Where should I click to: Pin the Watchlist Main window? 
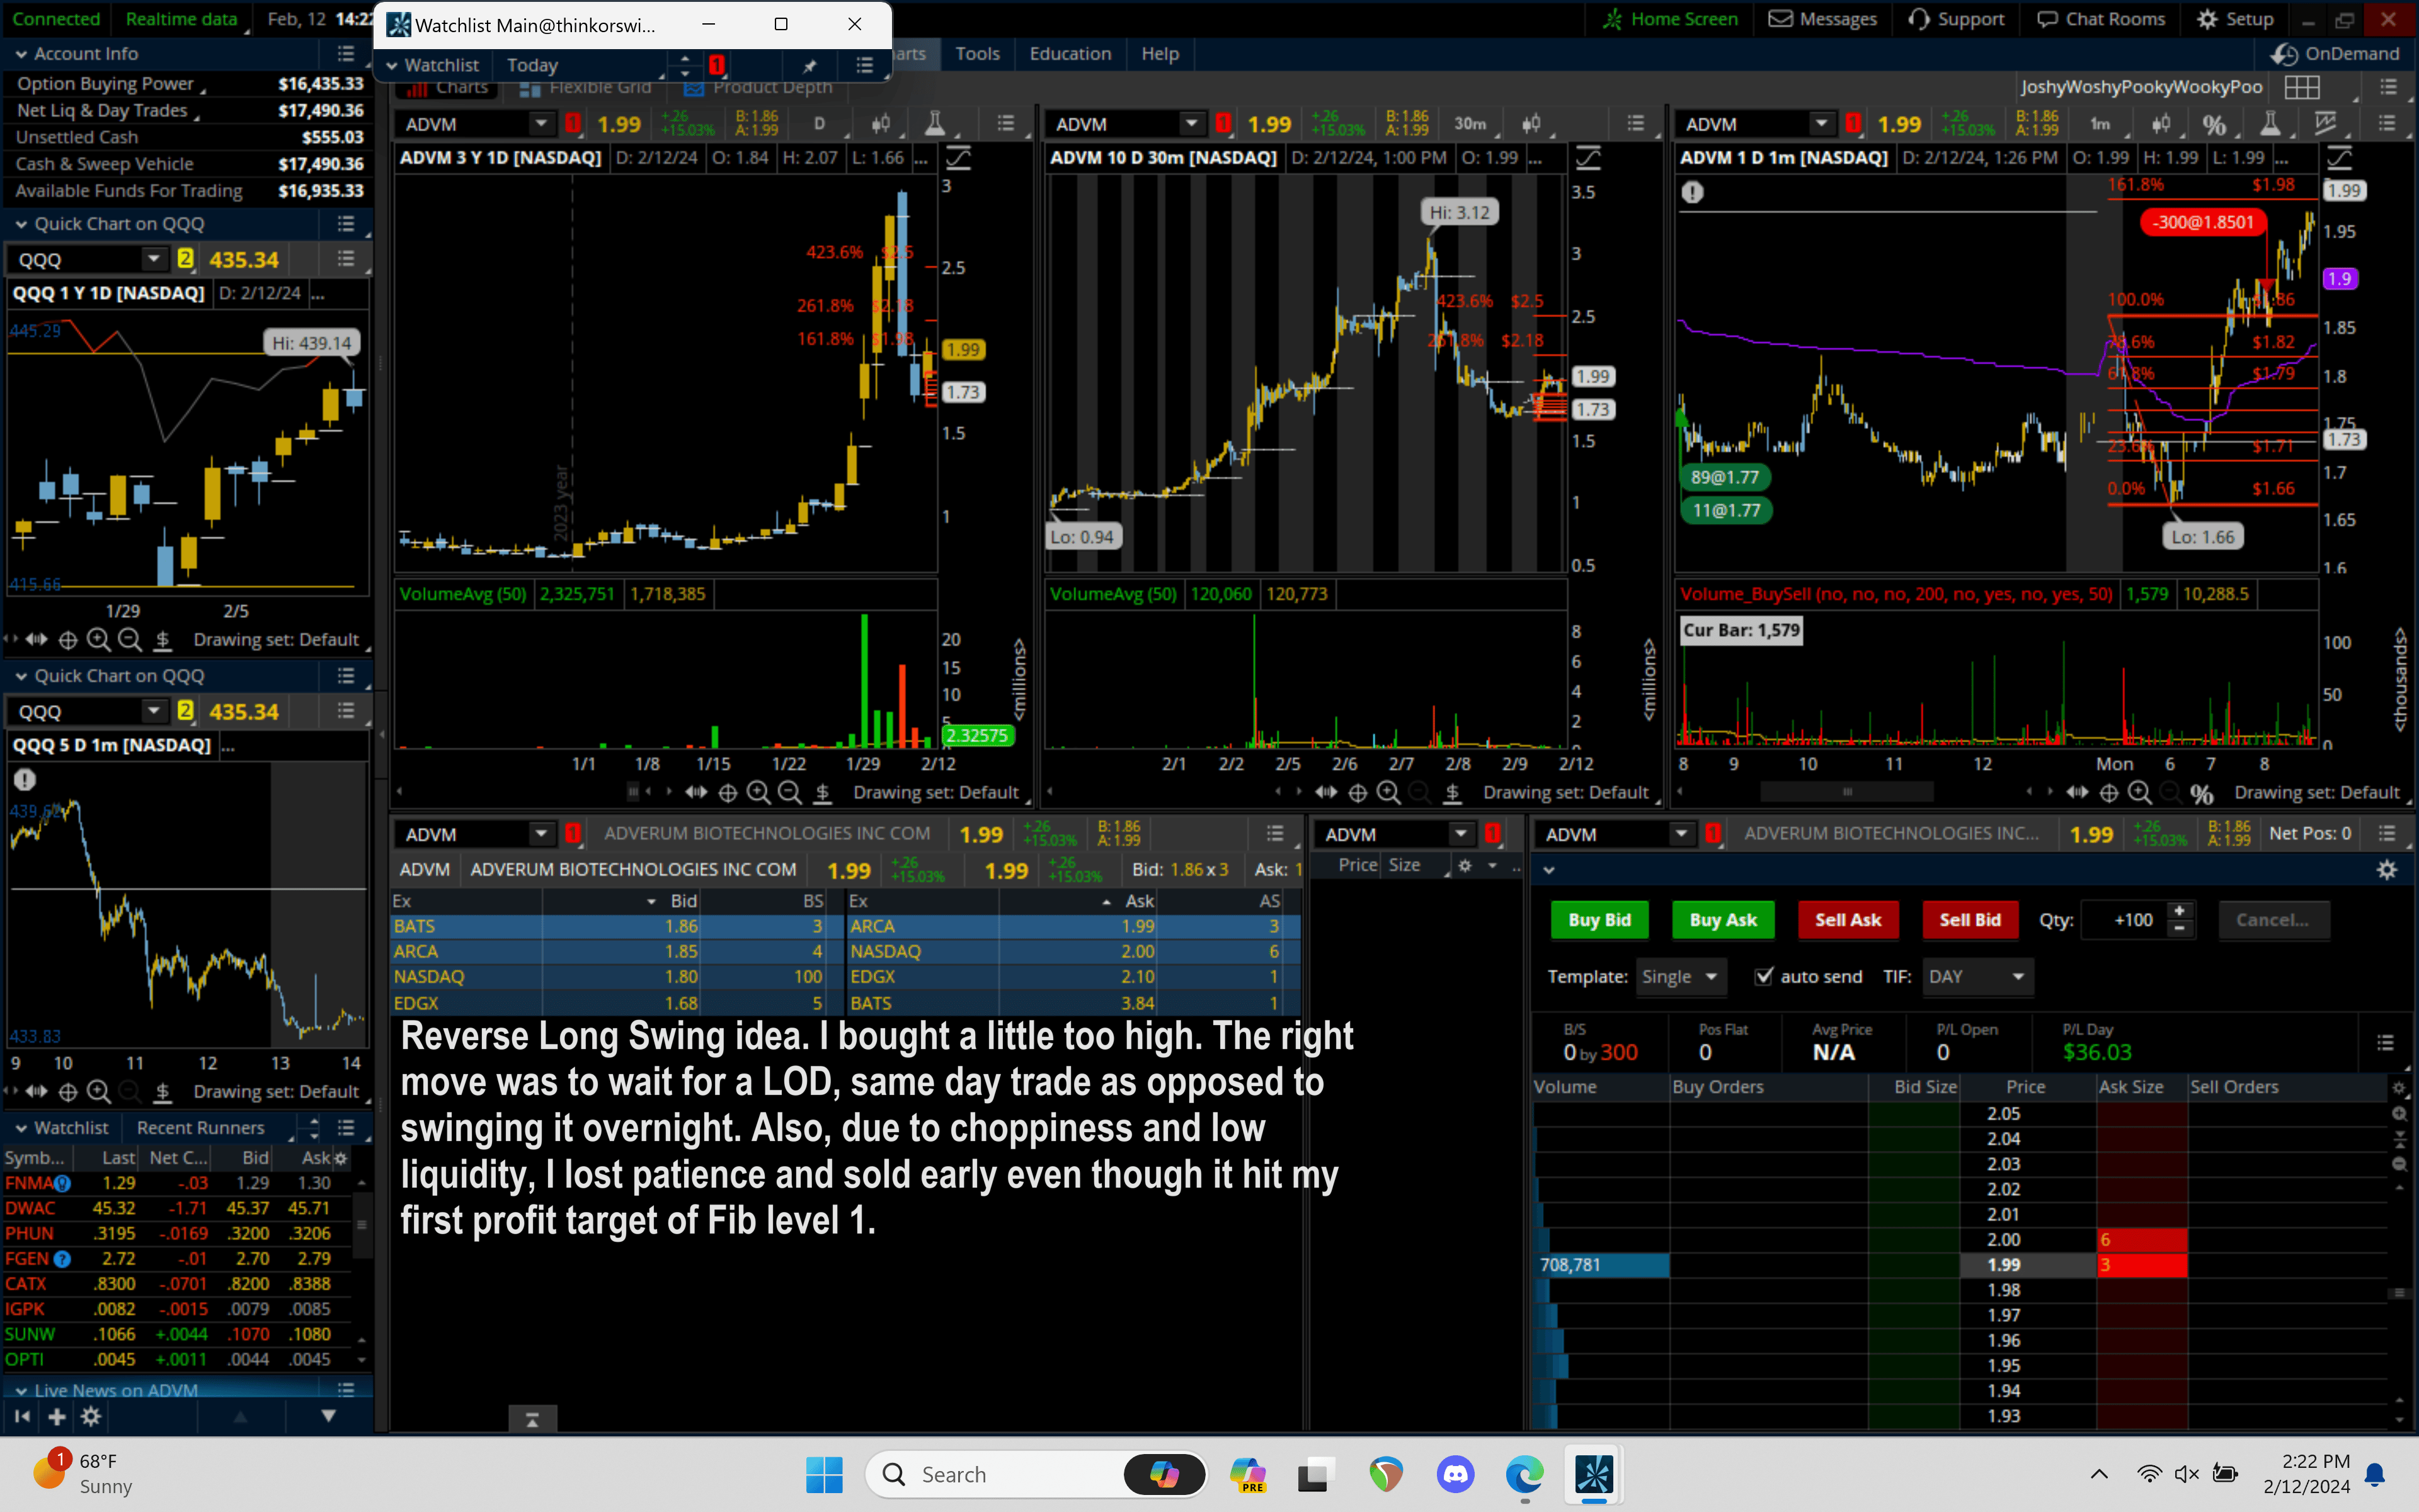809,65
